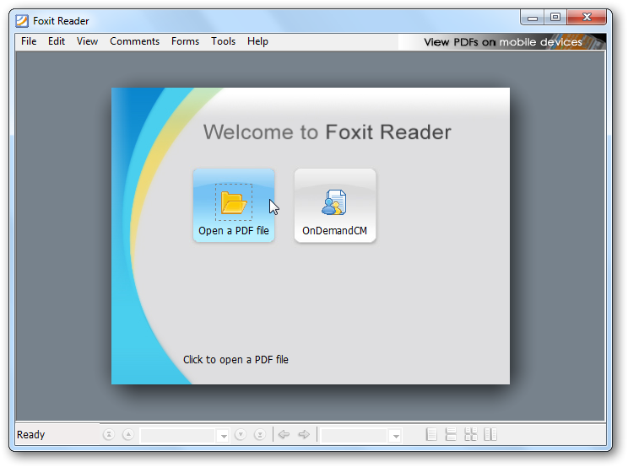Click the 'Welcome to Foxit Reader' heading
This screenshot has width=628, height=467.
point(327,132)
